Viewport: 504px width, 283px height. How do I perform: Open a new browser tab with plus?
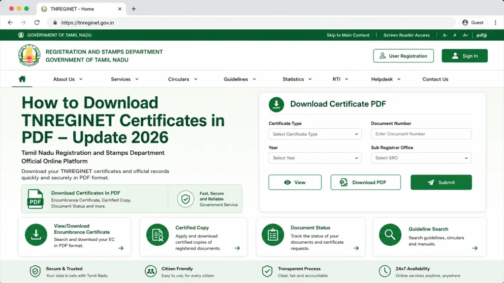click(134, 9)
